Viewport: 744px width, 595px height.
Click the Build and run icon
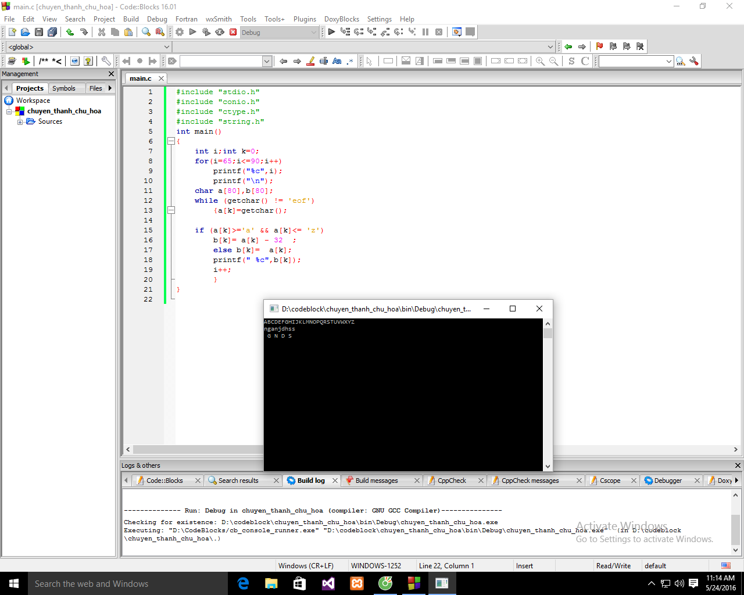coord(206,33)
